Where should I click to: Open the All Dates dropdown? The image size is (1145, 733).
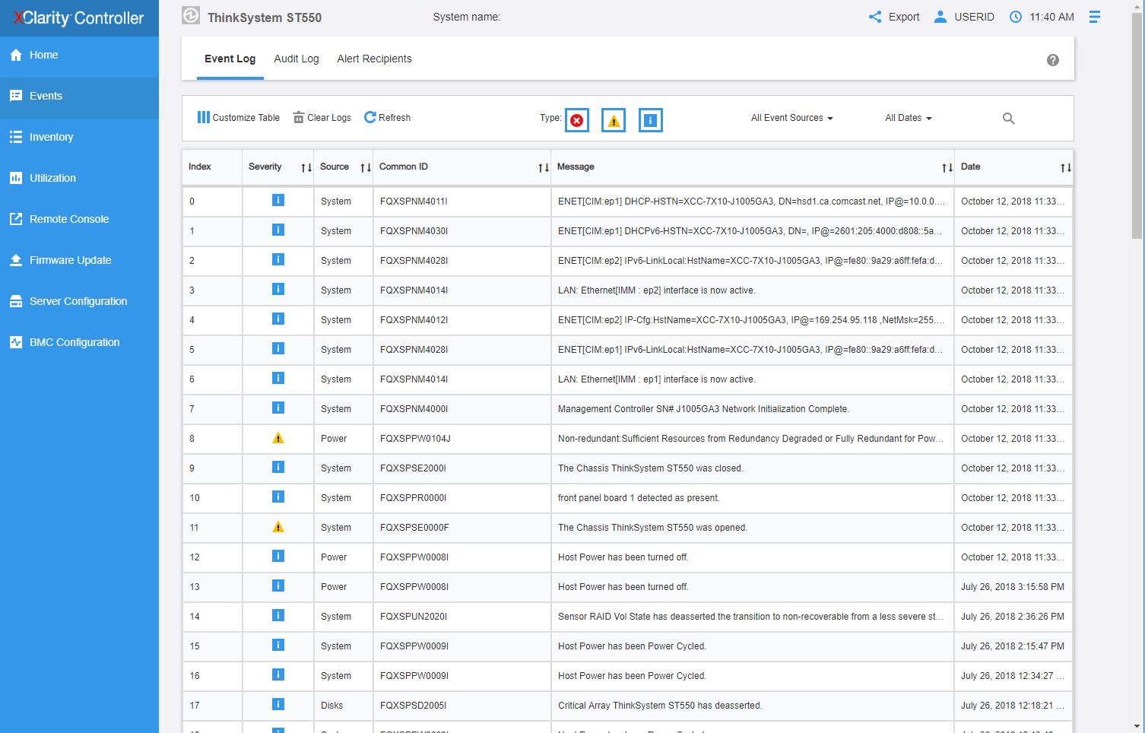click(x=908, y=118)
